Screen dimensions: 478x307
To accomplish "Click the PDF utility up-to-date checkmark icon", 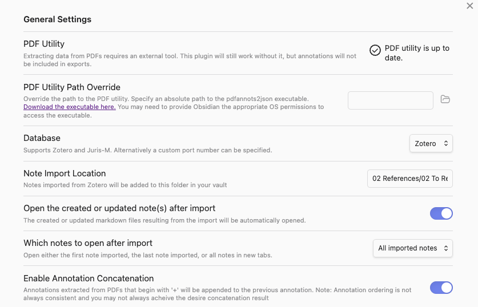I will [375, 51].
